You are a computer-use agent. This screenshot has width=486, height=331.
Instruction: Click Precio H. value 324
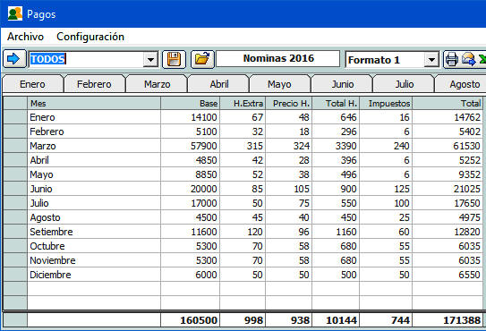289,146
